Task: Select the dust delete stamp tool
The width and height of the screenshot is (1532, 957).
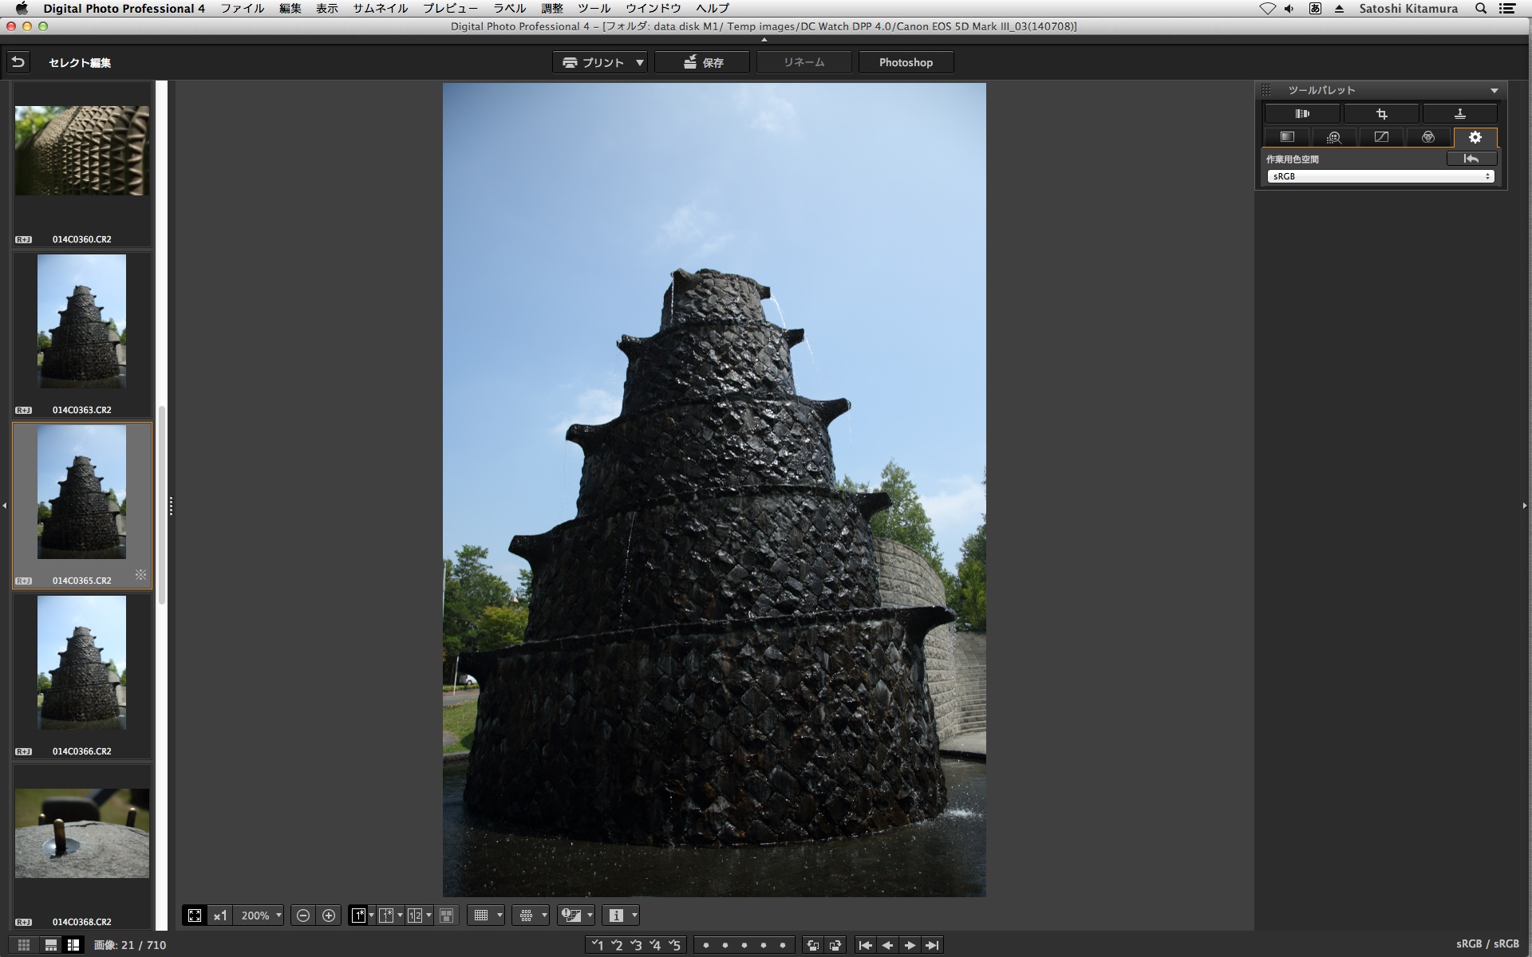Action: [x=1459, y=114]
